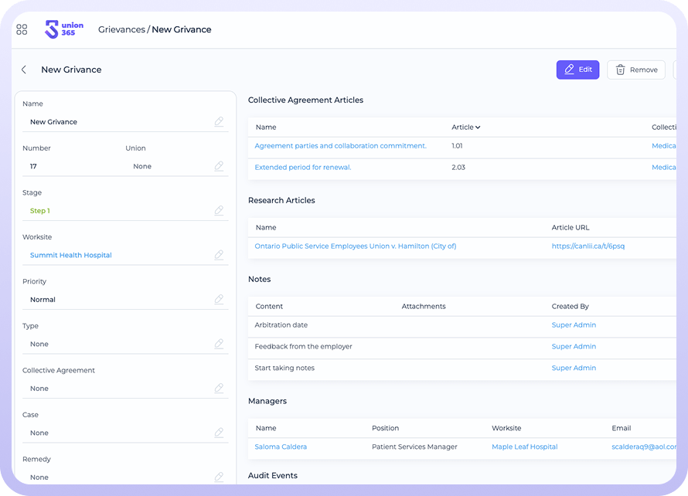
Task: Edit the Priority field pencil icon
Action: [x=220, y=300]
